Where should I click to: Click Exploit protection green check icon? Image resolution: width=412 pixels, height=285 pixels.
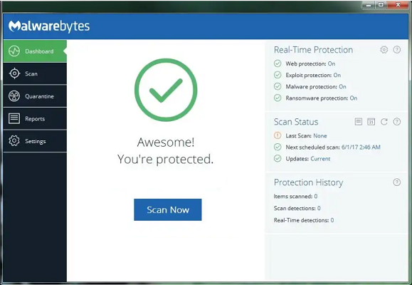click(x=278, y=75)
